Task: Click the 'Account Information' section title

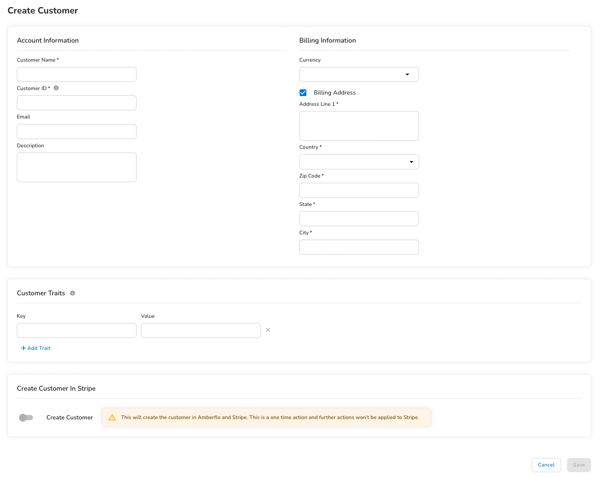Action: 48,40
